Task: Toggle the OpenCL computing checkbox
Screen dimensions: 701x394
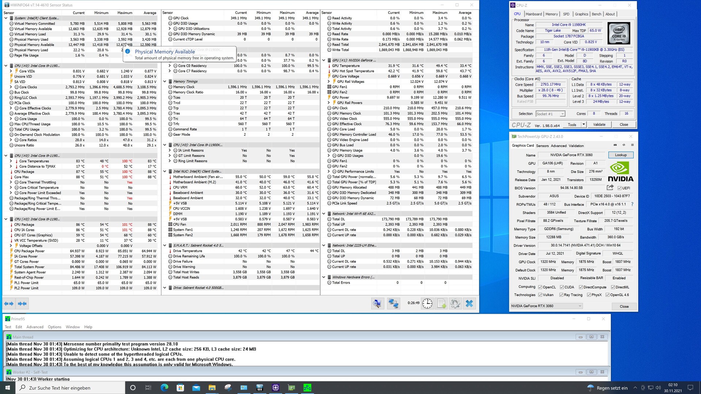Action: [x=540, y=287]
